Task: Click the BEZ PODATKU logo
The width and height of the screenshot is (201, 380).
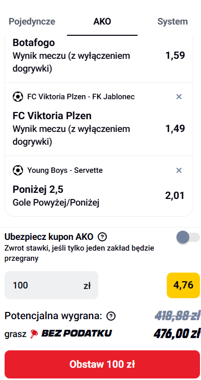Action: [x=71, y=333]
